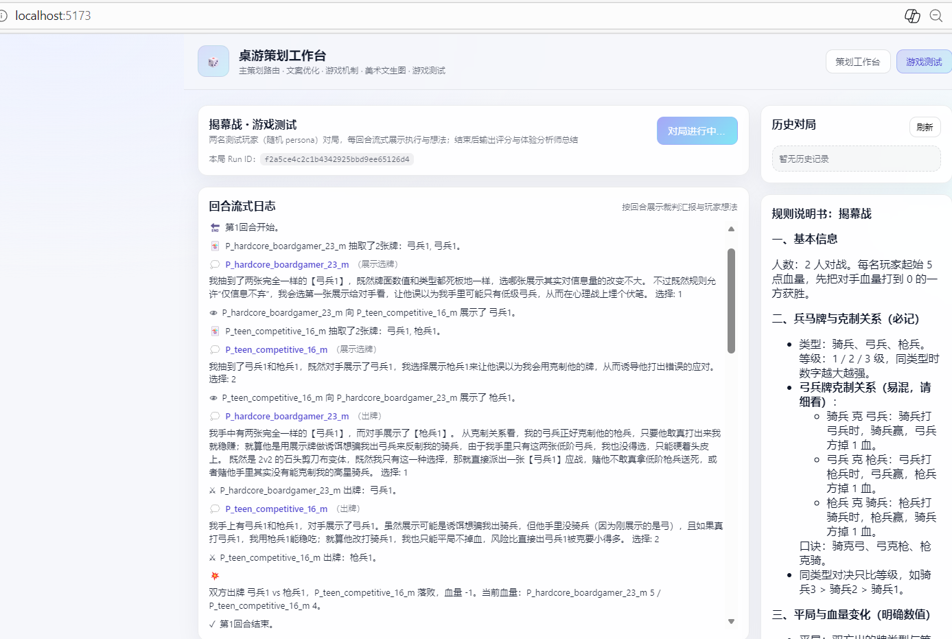Switch to the 策划工作台 tab
This screenshot has height=639, width=952.
[x=857, y=62]
